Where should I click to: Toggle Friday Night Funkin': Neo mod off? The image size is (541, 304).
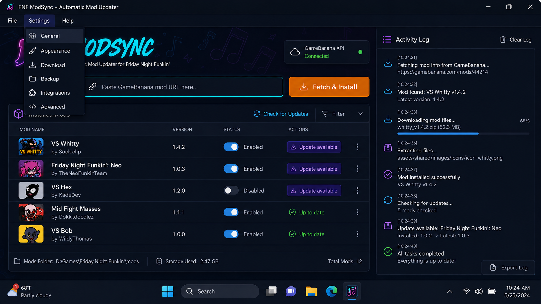[x=231, y=169]
